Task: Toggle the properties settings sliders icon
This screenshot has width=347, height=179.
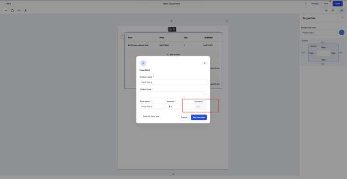Action: coord(341,11)
